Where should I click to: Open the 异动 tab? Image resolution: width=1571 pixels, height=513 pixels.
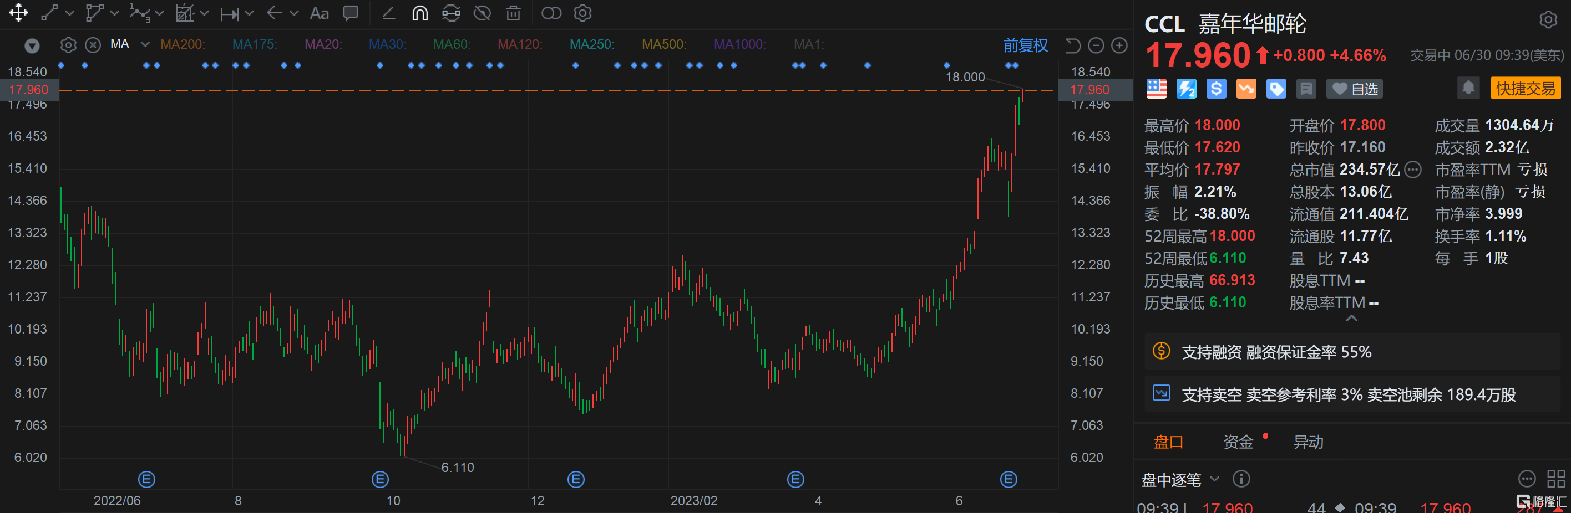pos(1308,442)
